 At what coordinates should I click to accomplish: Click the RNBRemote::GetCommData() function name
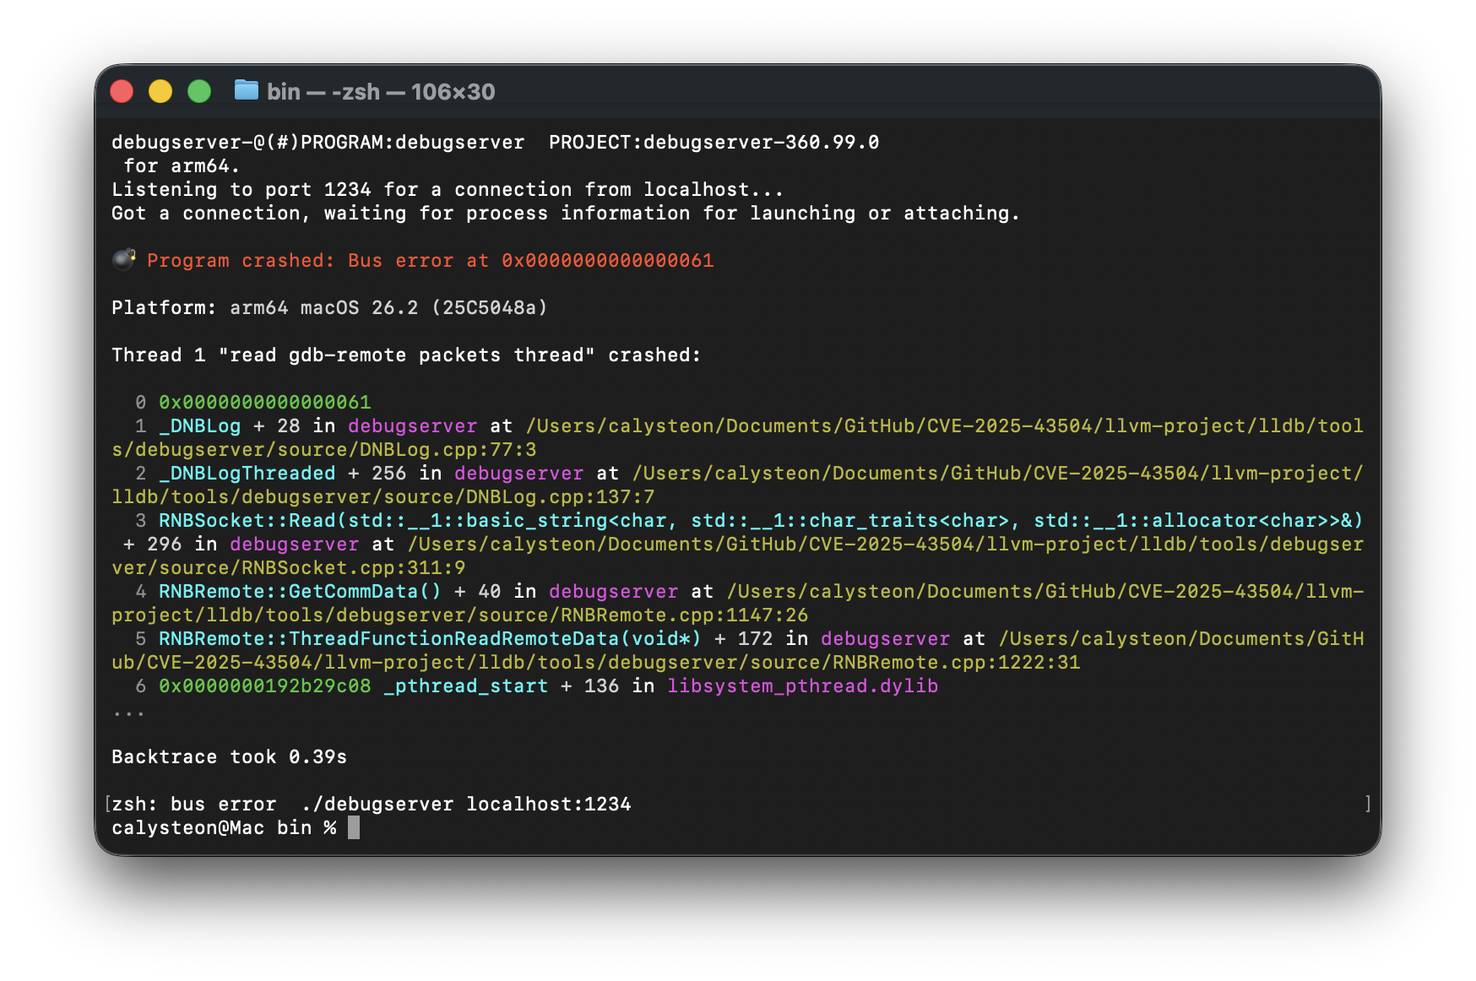pyautogui.click(x=300, y=592)
